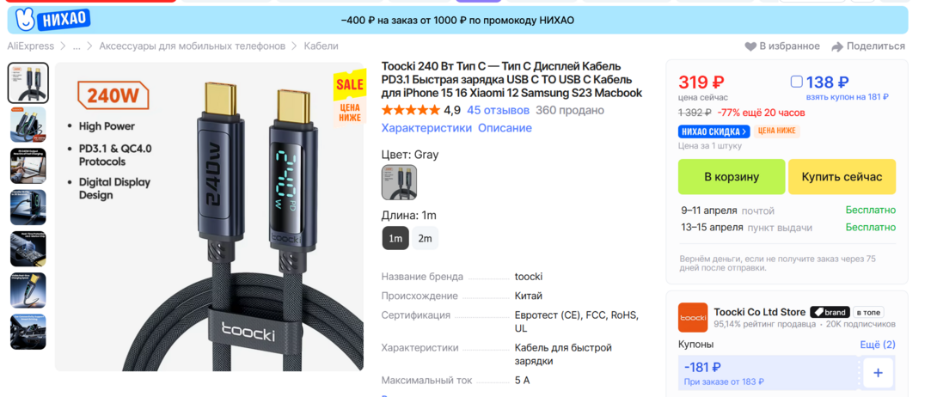Click the brand badge next to store name
The height and width of the screenshot is (397, 937).
830,312
